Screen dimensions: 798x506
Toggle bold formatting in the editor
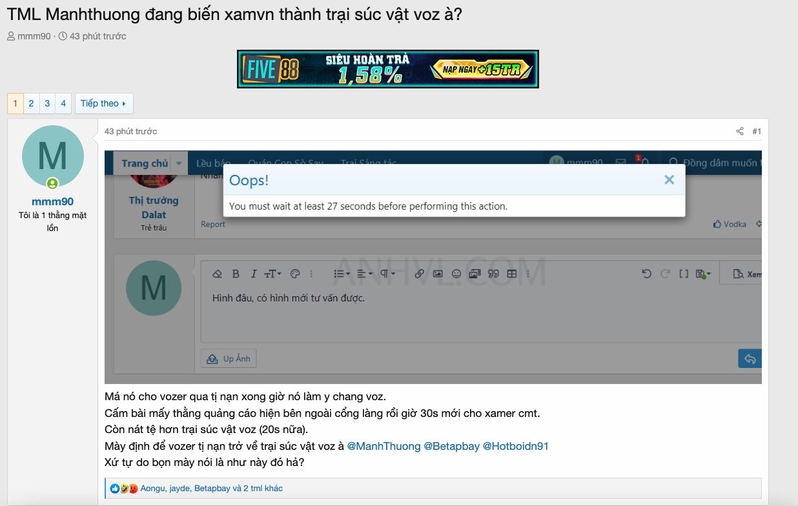[236, 273]
